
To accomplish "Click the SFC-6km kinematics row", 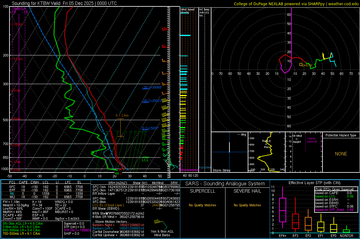I will [136, 198].
